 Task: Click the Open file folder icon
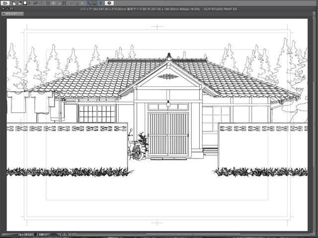click(19, 3)
